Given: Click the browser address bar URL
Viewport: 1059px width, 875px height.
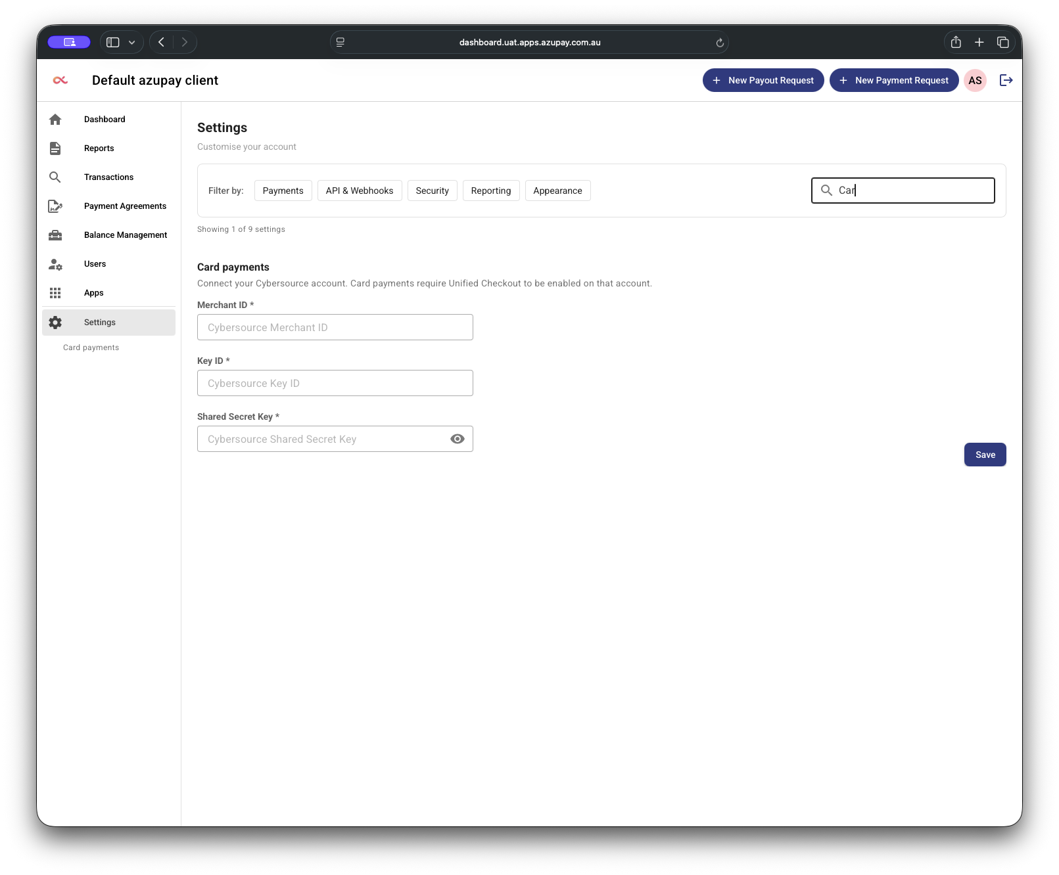Looking at the screenshot, I should pyautogui.click(x=530, y=43).
